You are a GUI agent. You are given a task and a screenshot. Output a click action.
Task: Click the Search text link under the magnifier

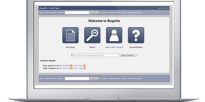pos(92,47)
